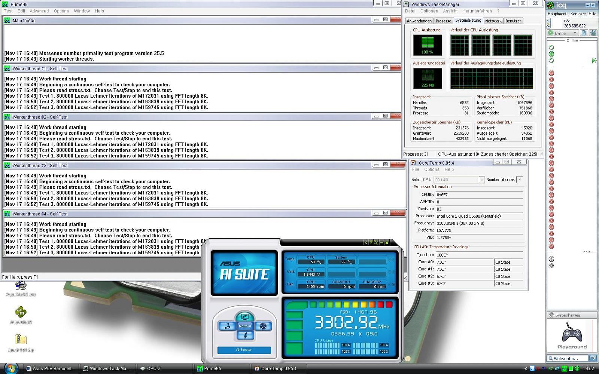Screen dimensions: 599x374
Task: Open the Benutzer tab in Task Manager
Action: tap(513, 21)
